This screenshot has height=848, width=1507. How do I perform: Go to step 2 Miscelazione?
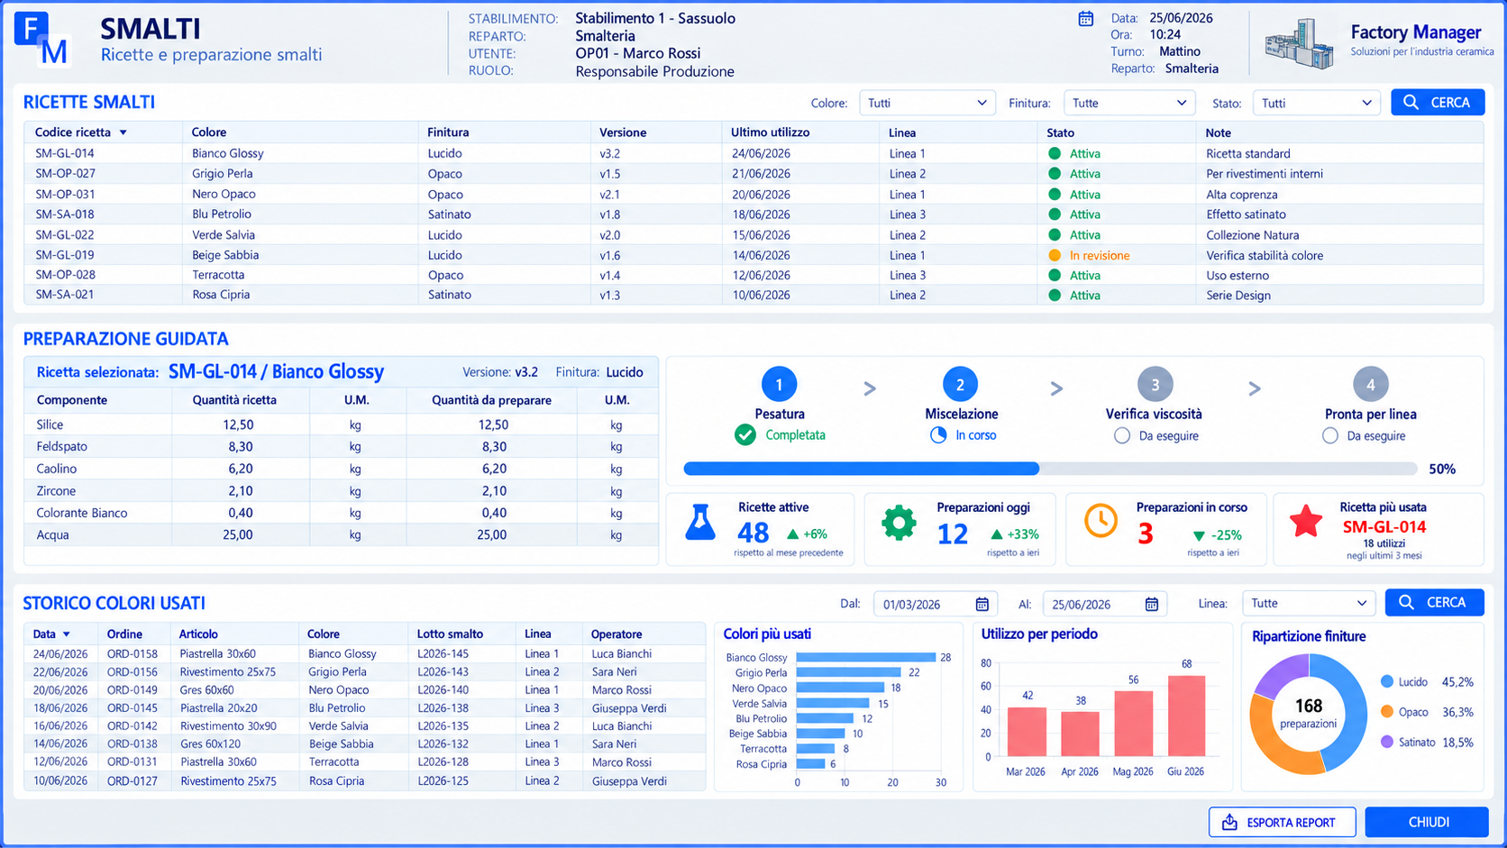(960, 385)
